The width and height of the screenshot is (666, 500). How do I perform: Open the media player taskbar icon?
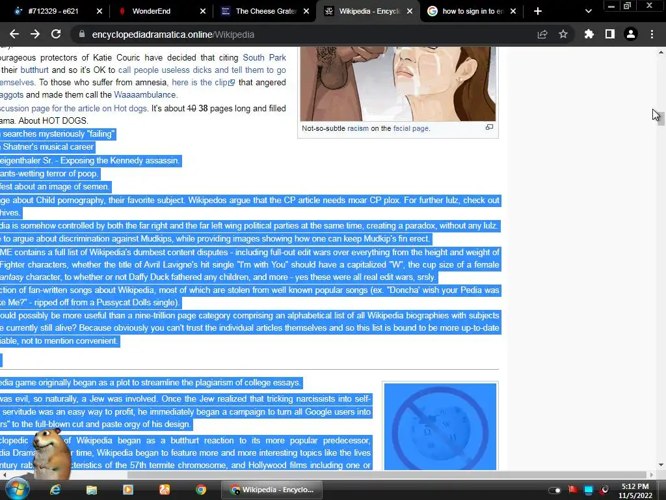(128, 490)
